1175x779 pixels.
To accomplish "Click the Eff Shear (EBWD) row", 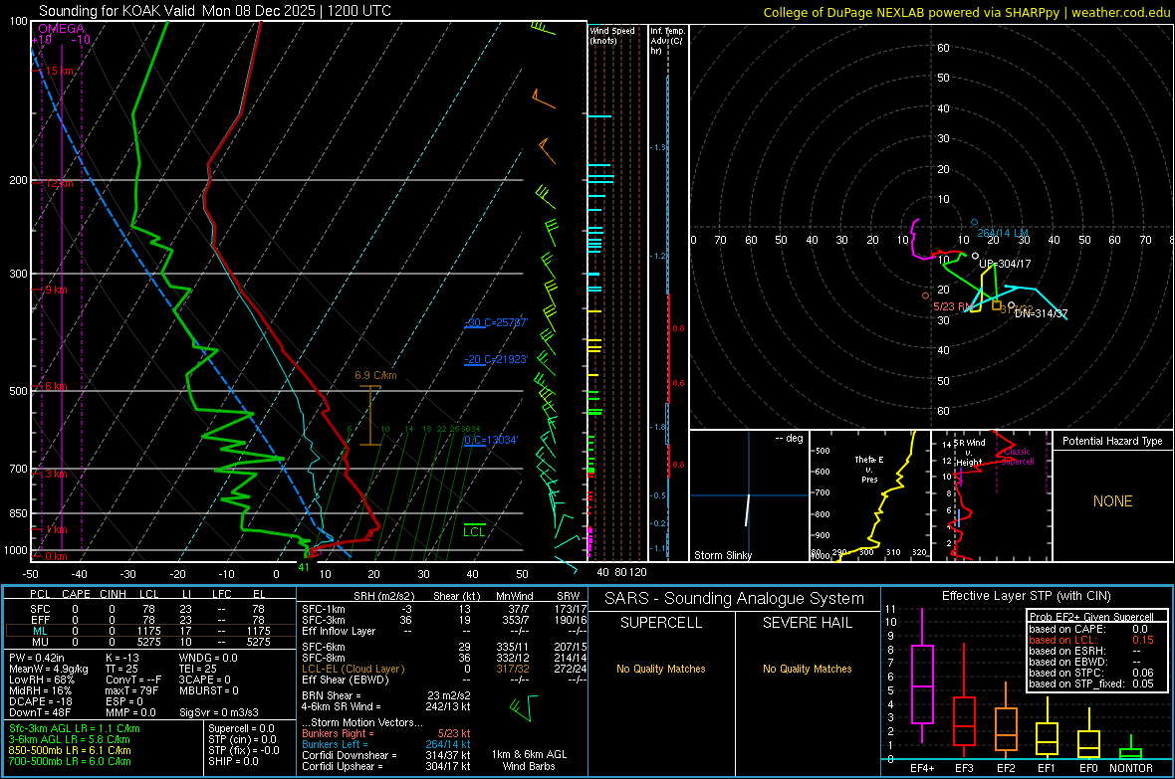I will point(444,680).
